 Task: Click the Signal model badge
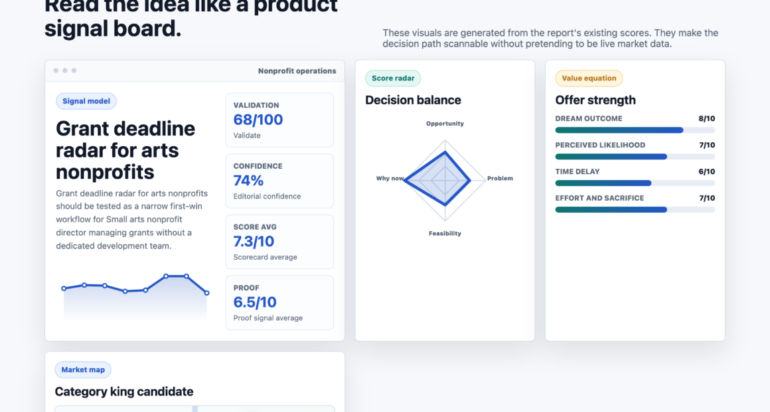(86, 101)
